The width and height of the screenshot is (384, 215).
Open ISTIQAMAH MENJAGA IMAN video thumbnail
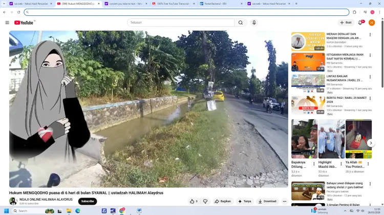point(308,62)
